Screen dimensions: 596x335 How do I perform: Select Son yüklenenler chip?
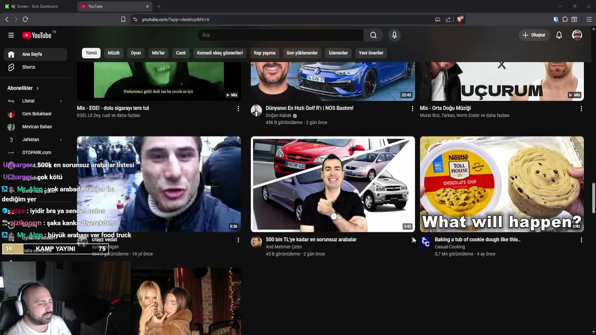[302, 53]
